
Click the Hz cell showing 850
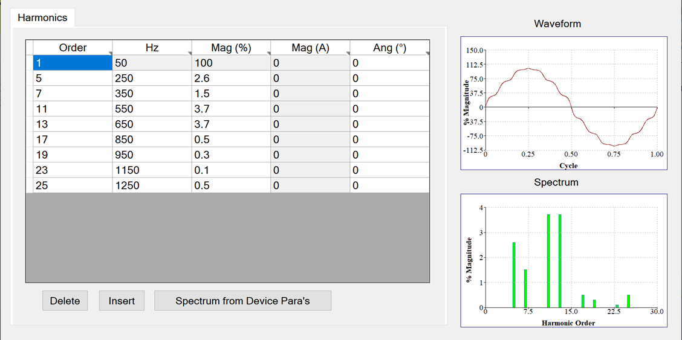(x=152, y=140)
